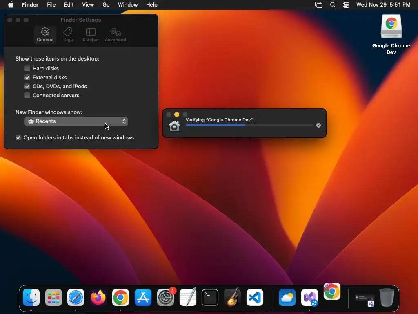Screen dimensions: 418x314
Task: Open the View menu
Action: coord(88,4)
